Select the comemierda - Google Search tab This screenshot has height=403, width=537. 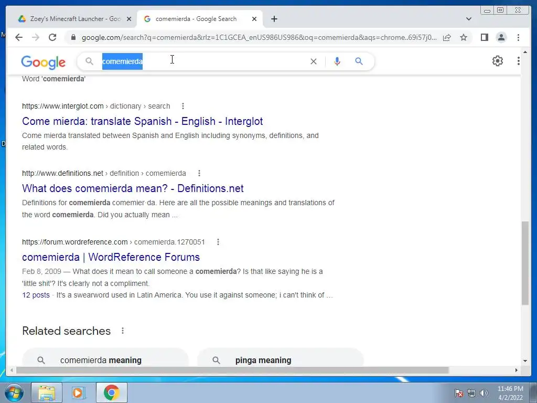[200, 19]
